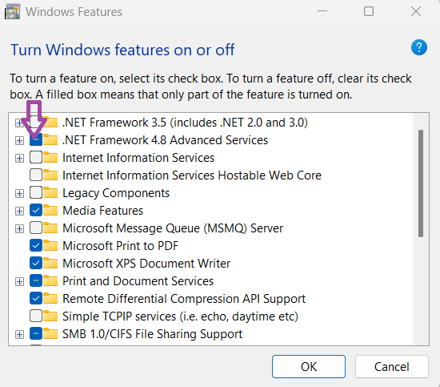The height and width of the screenshot is (387, 440).
Task: Enable Internet Information Services Hostable Web Core checkbox
Action: click(x=36, y=175)
